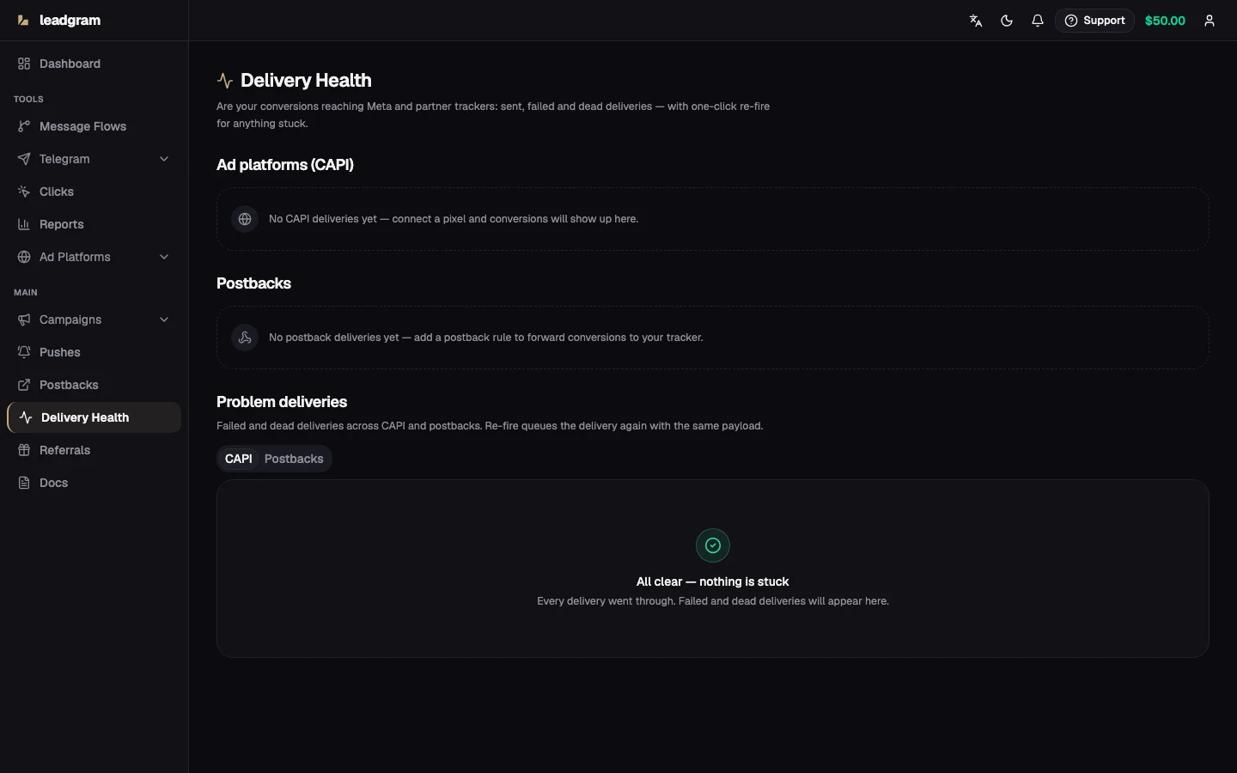Screen dimensions: 1237x773
Task: Expand Ad Platforms submenu chevron
Action: pyautogui.click(x=164, y=257)
